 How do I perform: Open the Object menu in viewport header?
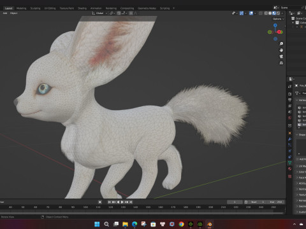13,13
